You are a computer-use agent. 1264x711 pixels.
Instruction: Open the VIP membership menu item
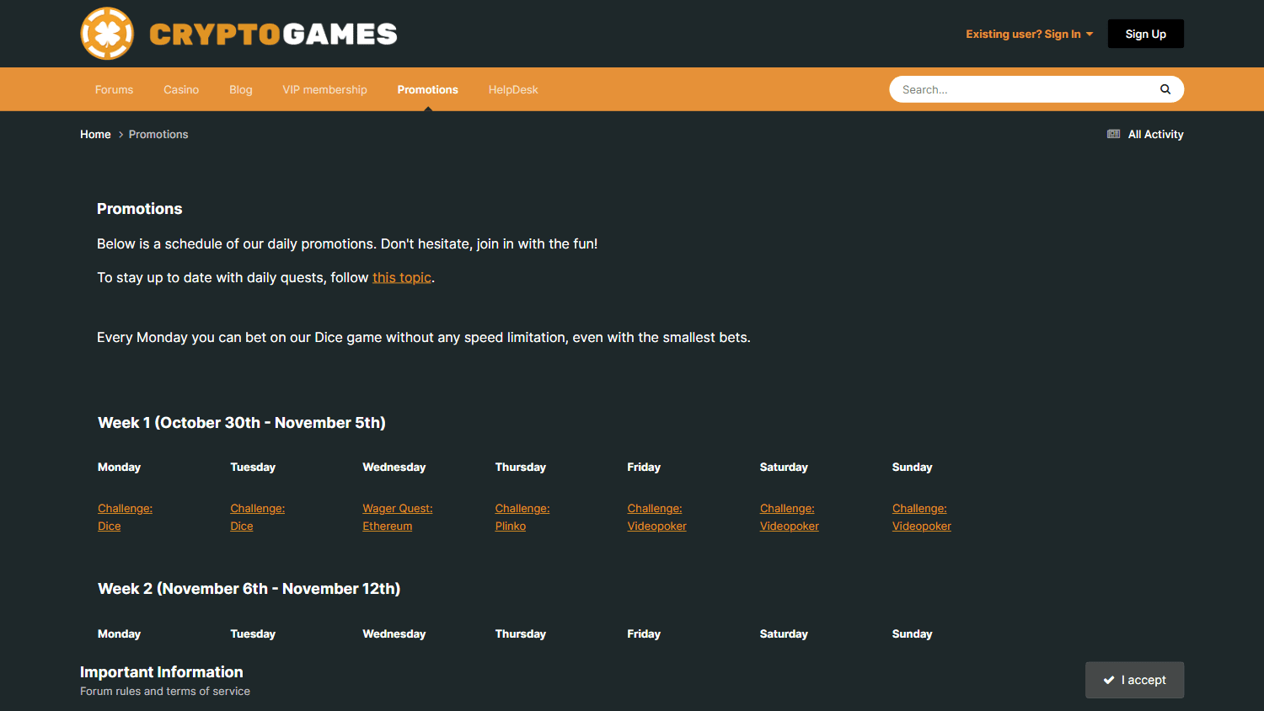324,89
